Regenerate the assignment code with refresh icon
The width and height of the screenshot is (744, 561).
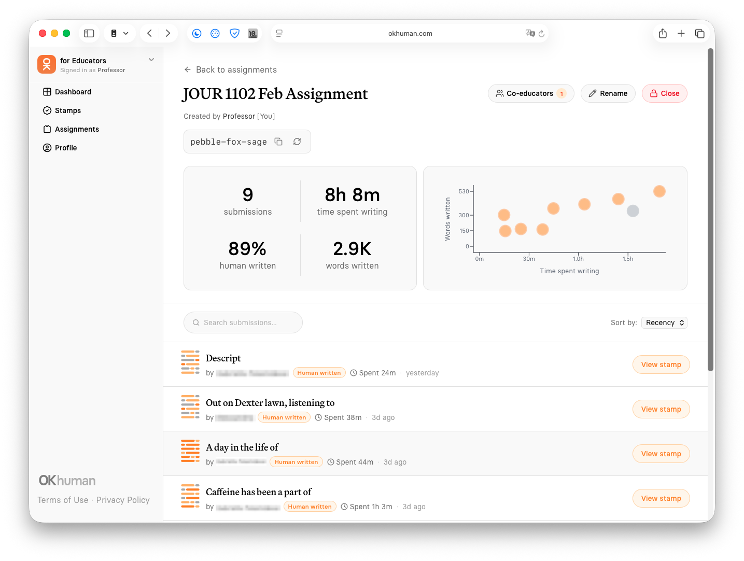point(297,142)
